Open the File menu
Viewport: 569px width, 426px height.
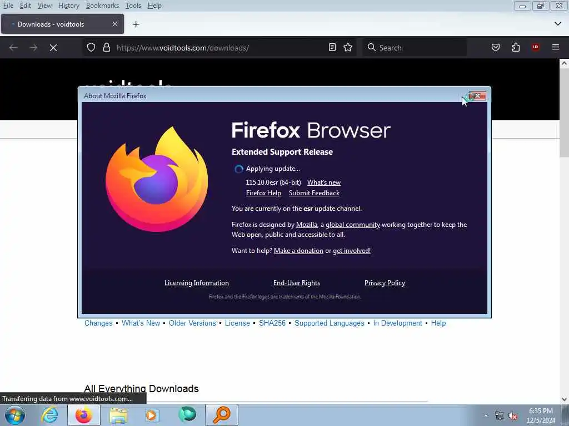tap(8, 6)
